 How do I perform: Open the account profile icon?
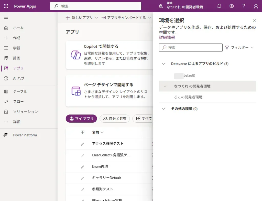[256, 6]
